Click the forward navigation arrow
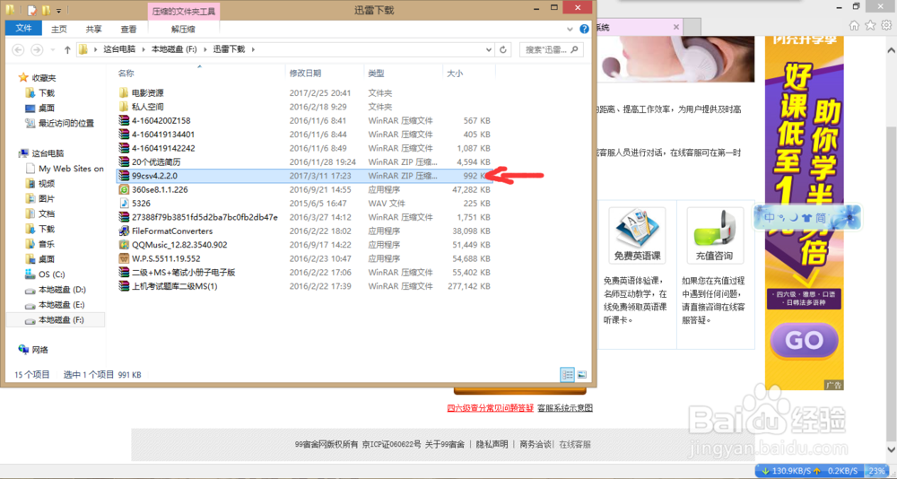This screenshot has width=897, height=479. (37, 50)
